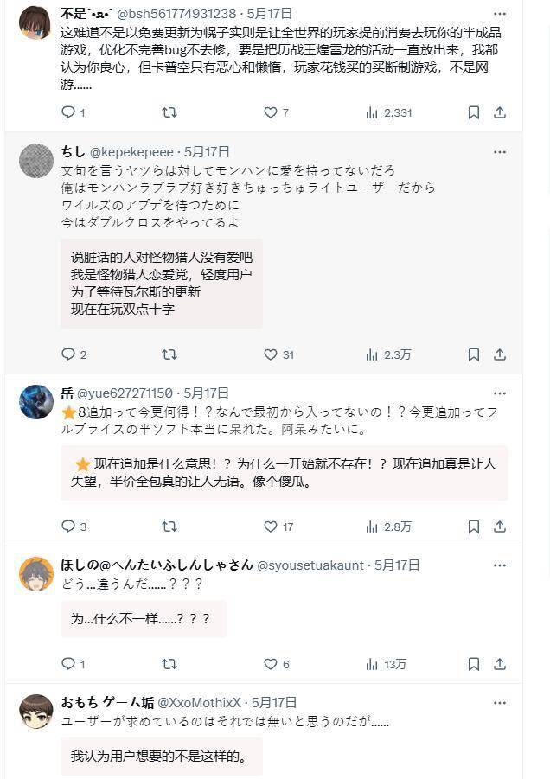Bookmark the tweet by @syousetuakaunt

click(474, 664)
